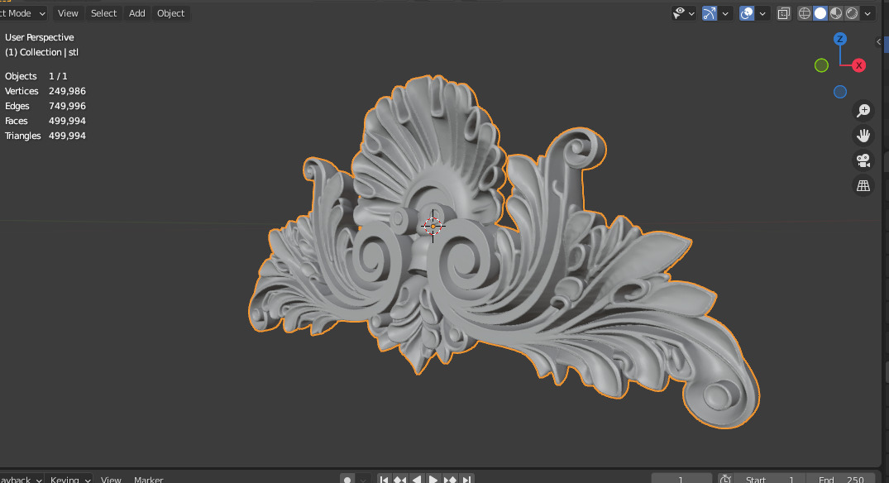
Task: Switch to Material Preview shading
Action: click(836, 13)
